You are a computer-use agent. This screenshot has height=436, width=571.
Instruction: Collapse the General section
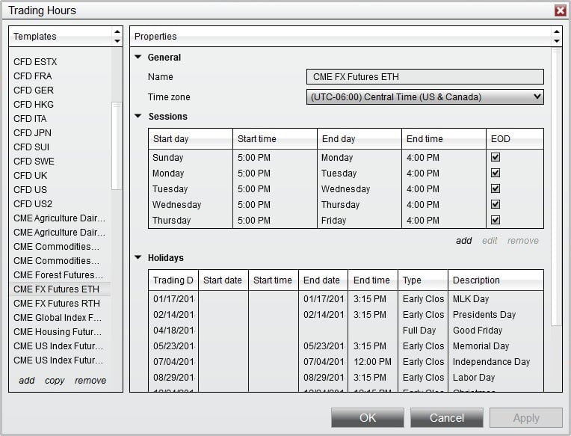pyautogui.click(x=138, y=58)
